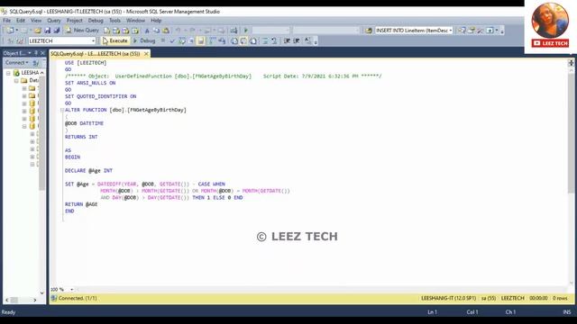The image size is (577, 324).
Task: Display the estimated execution plan
Action: (x=182, y=40)
